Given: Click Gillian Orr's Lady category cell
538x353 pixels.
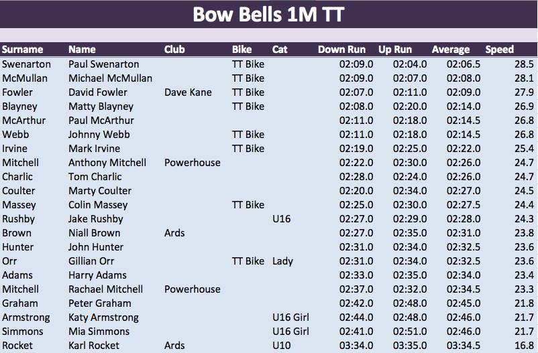Looking at the screenshot, I should [282, 261].
